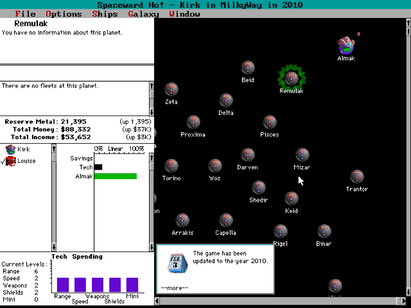Adjust the Almak green spending bar

point(116,176)
